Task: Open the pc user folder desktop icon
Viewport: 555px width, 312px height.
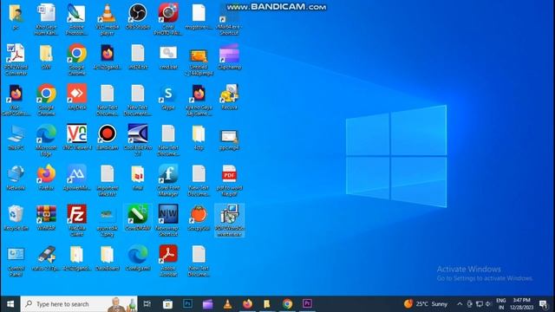Action: 16,16
